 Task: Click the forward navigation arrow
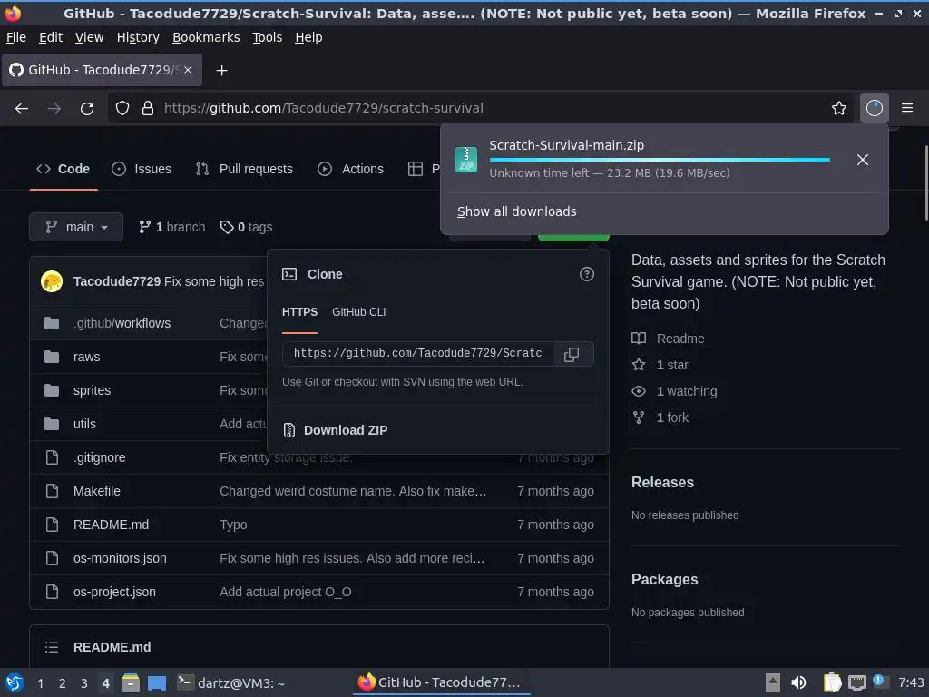pyautogui.click(x=54, y=108)
